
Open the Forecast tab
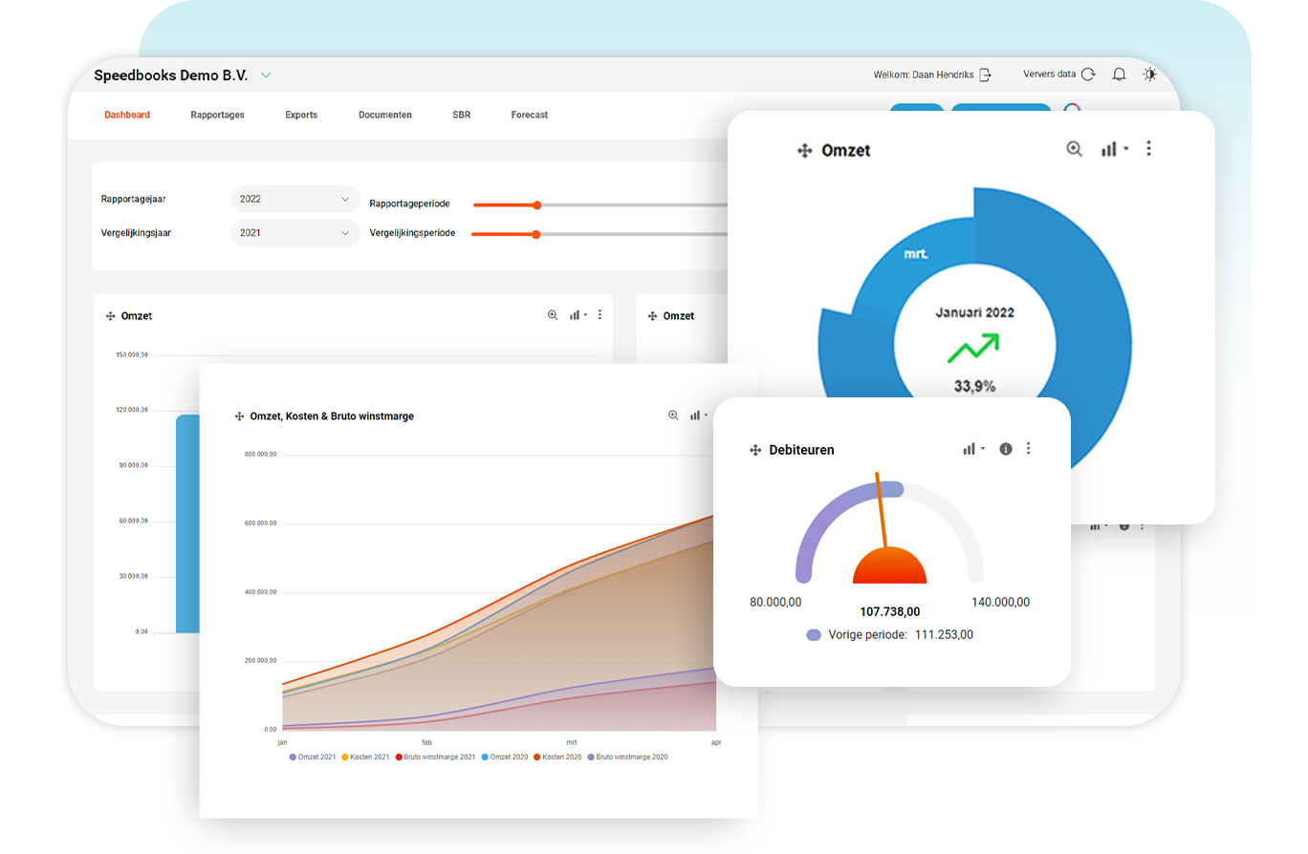pyautogui.click(x=529, y=114)
